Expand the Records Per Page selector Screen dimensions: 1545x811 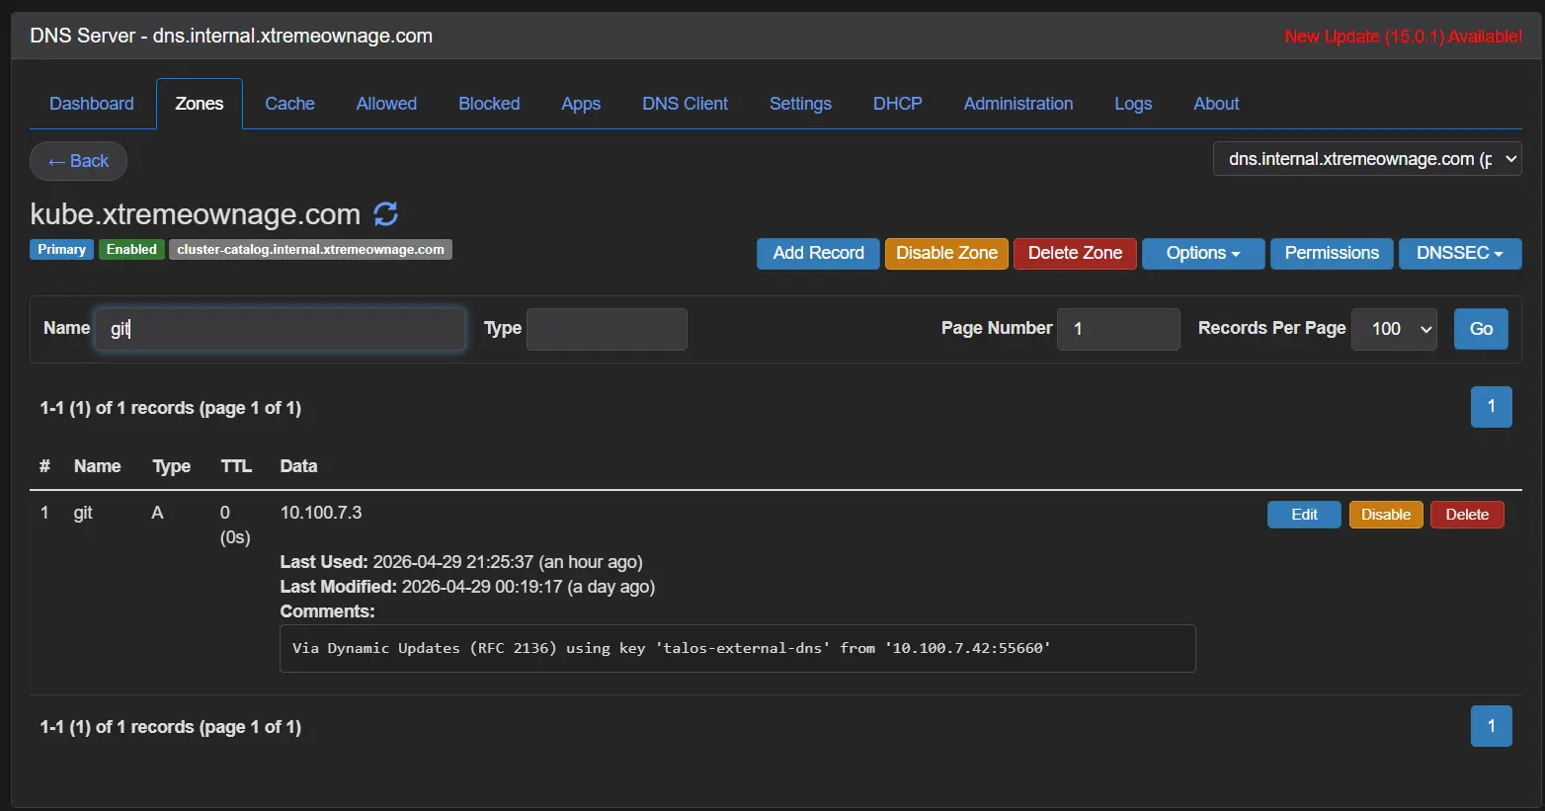coord(1393,329)
